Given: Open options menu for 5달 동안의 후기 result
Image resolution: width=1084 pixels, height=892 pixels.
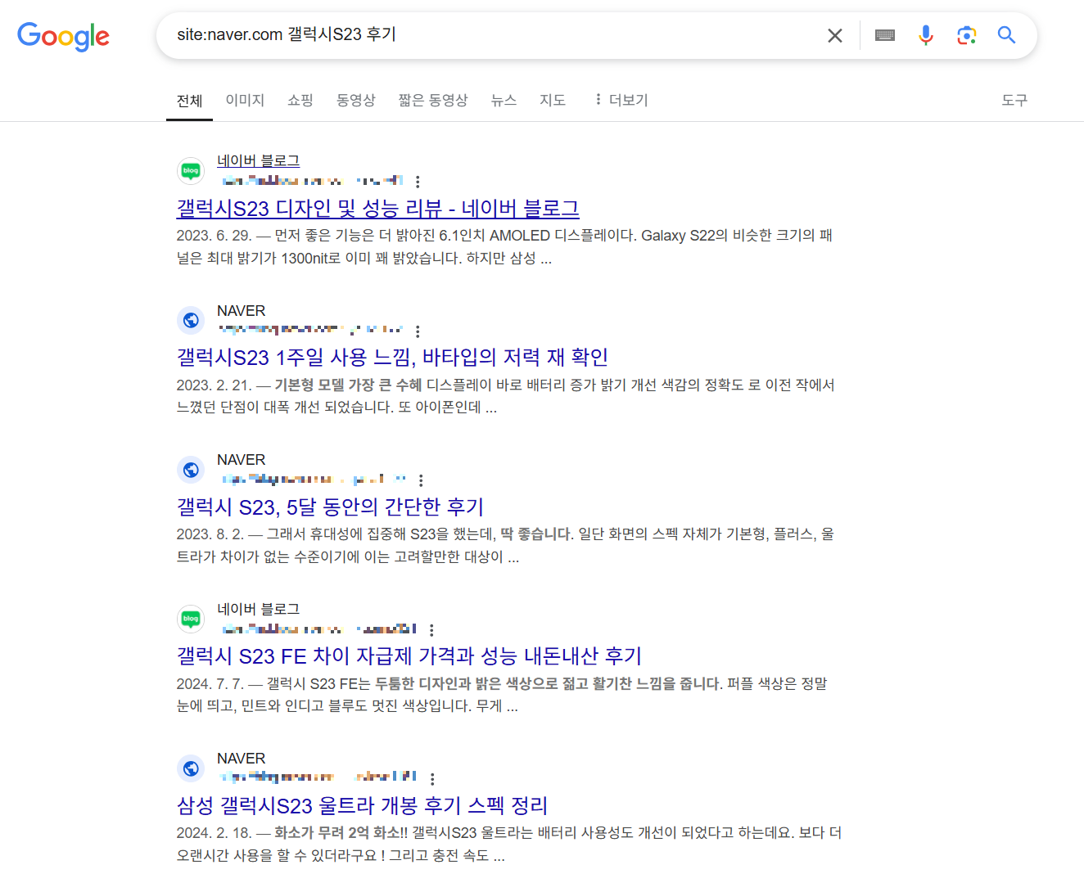Looking at the screenshot, I should (x=421, y=480).
